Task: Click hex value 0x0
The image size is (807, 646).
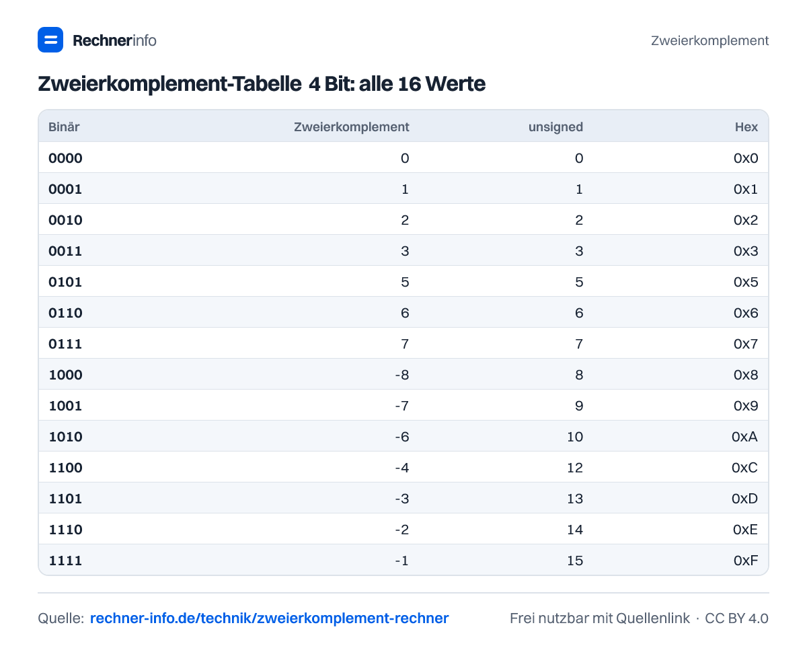Action: pos(746,158)
